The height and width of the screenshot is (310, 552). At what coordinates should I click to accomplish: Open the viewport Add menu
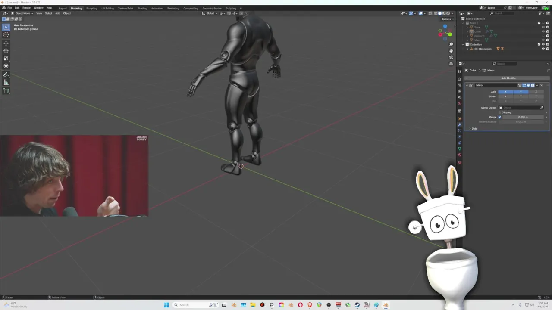[57, 13]
